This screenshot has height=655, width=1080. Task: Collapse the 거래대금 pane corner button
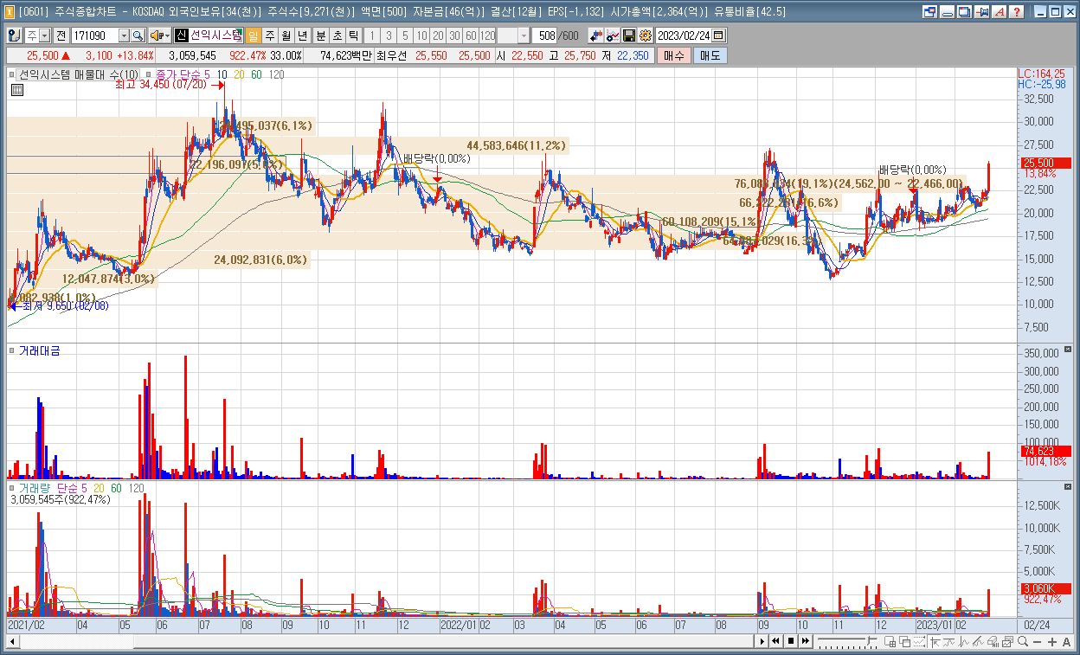coord(1067,350)
